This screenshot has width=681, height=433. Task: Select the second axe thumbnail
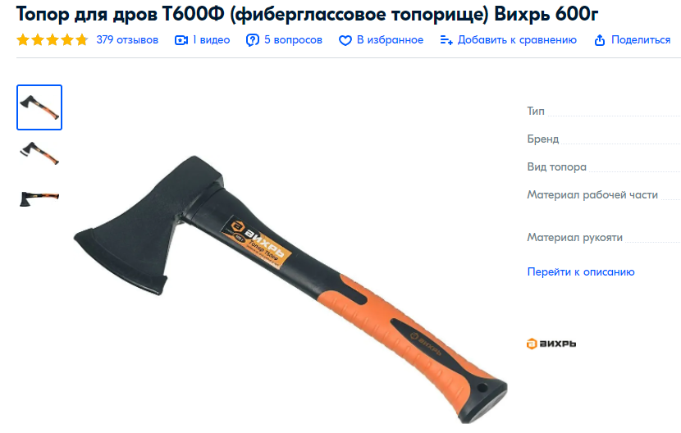point(39,153)
